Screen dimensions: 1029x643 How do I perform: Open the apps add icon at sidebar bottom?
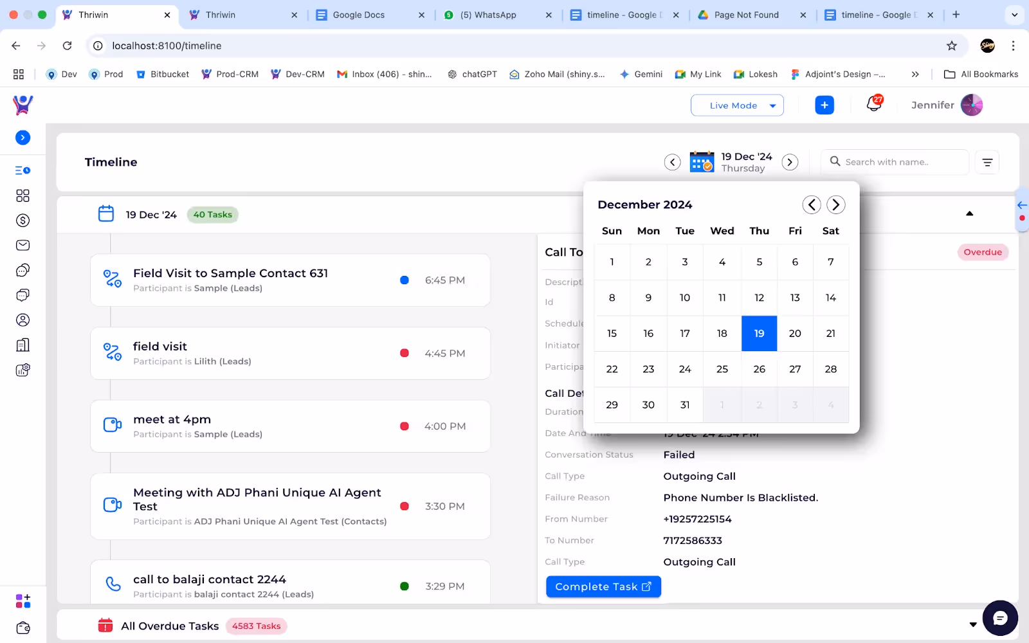pyautogui.click(x=23, y=601)
